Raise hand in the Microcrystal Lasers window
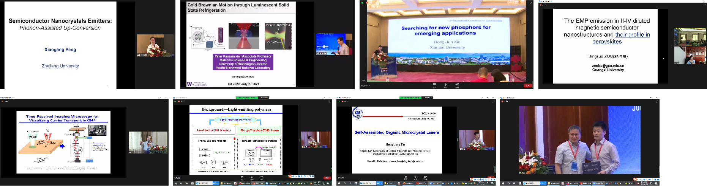 (415, 177)
